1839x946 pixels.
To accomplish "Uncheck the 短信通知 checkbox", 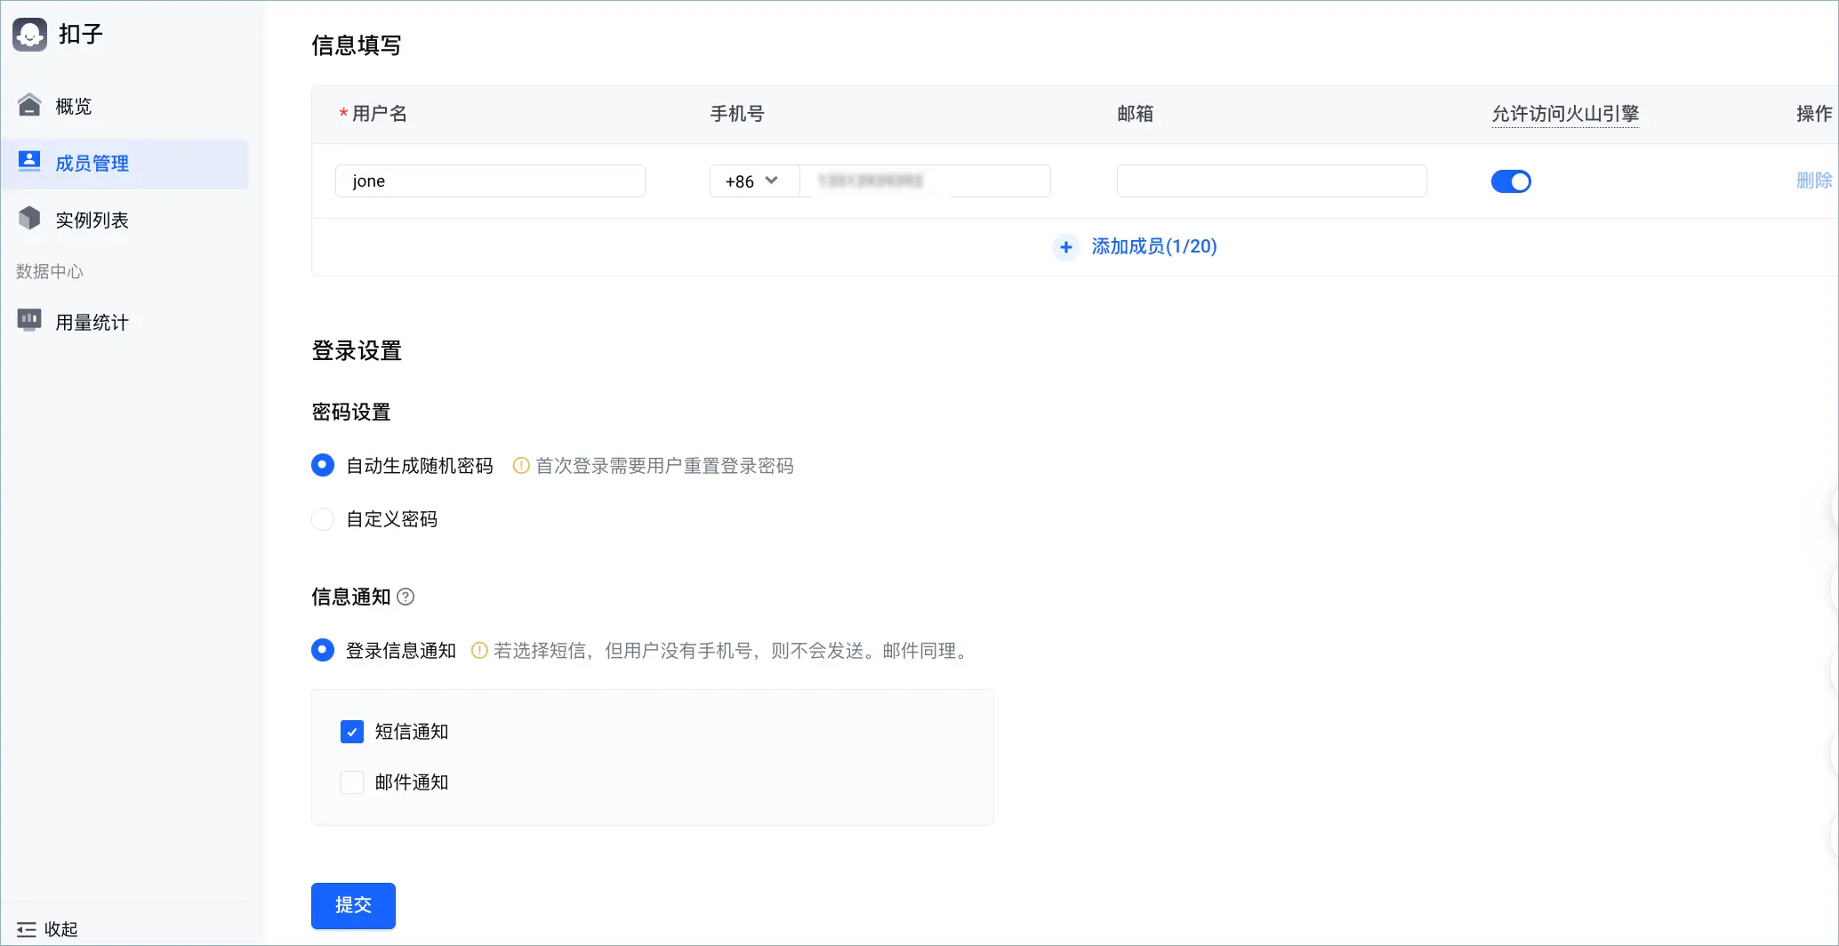I will pyautogui.click(x=352, y=732).
